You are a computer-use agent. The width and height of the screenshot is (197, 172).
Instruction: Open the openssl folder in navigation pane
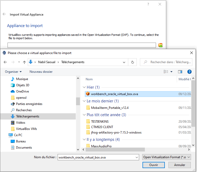click(21, 98)
